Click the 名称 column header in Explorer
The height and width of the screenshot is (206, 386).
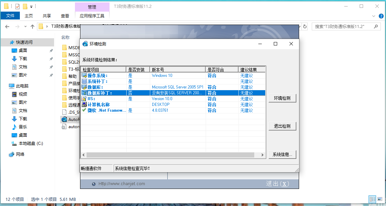[x=65, y=37]
